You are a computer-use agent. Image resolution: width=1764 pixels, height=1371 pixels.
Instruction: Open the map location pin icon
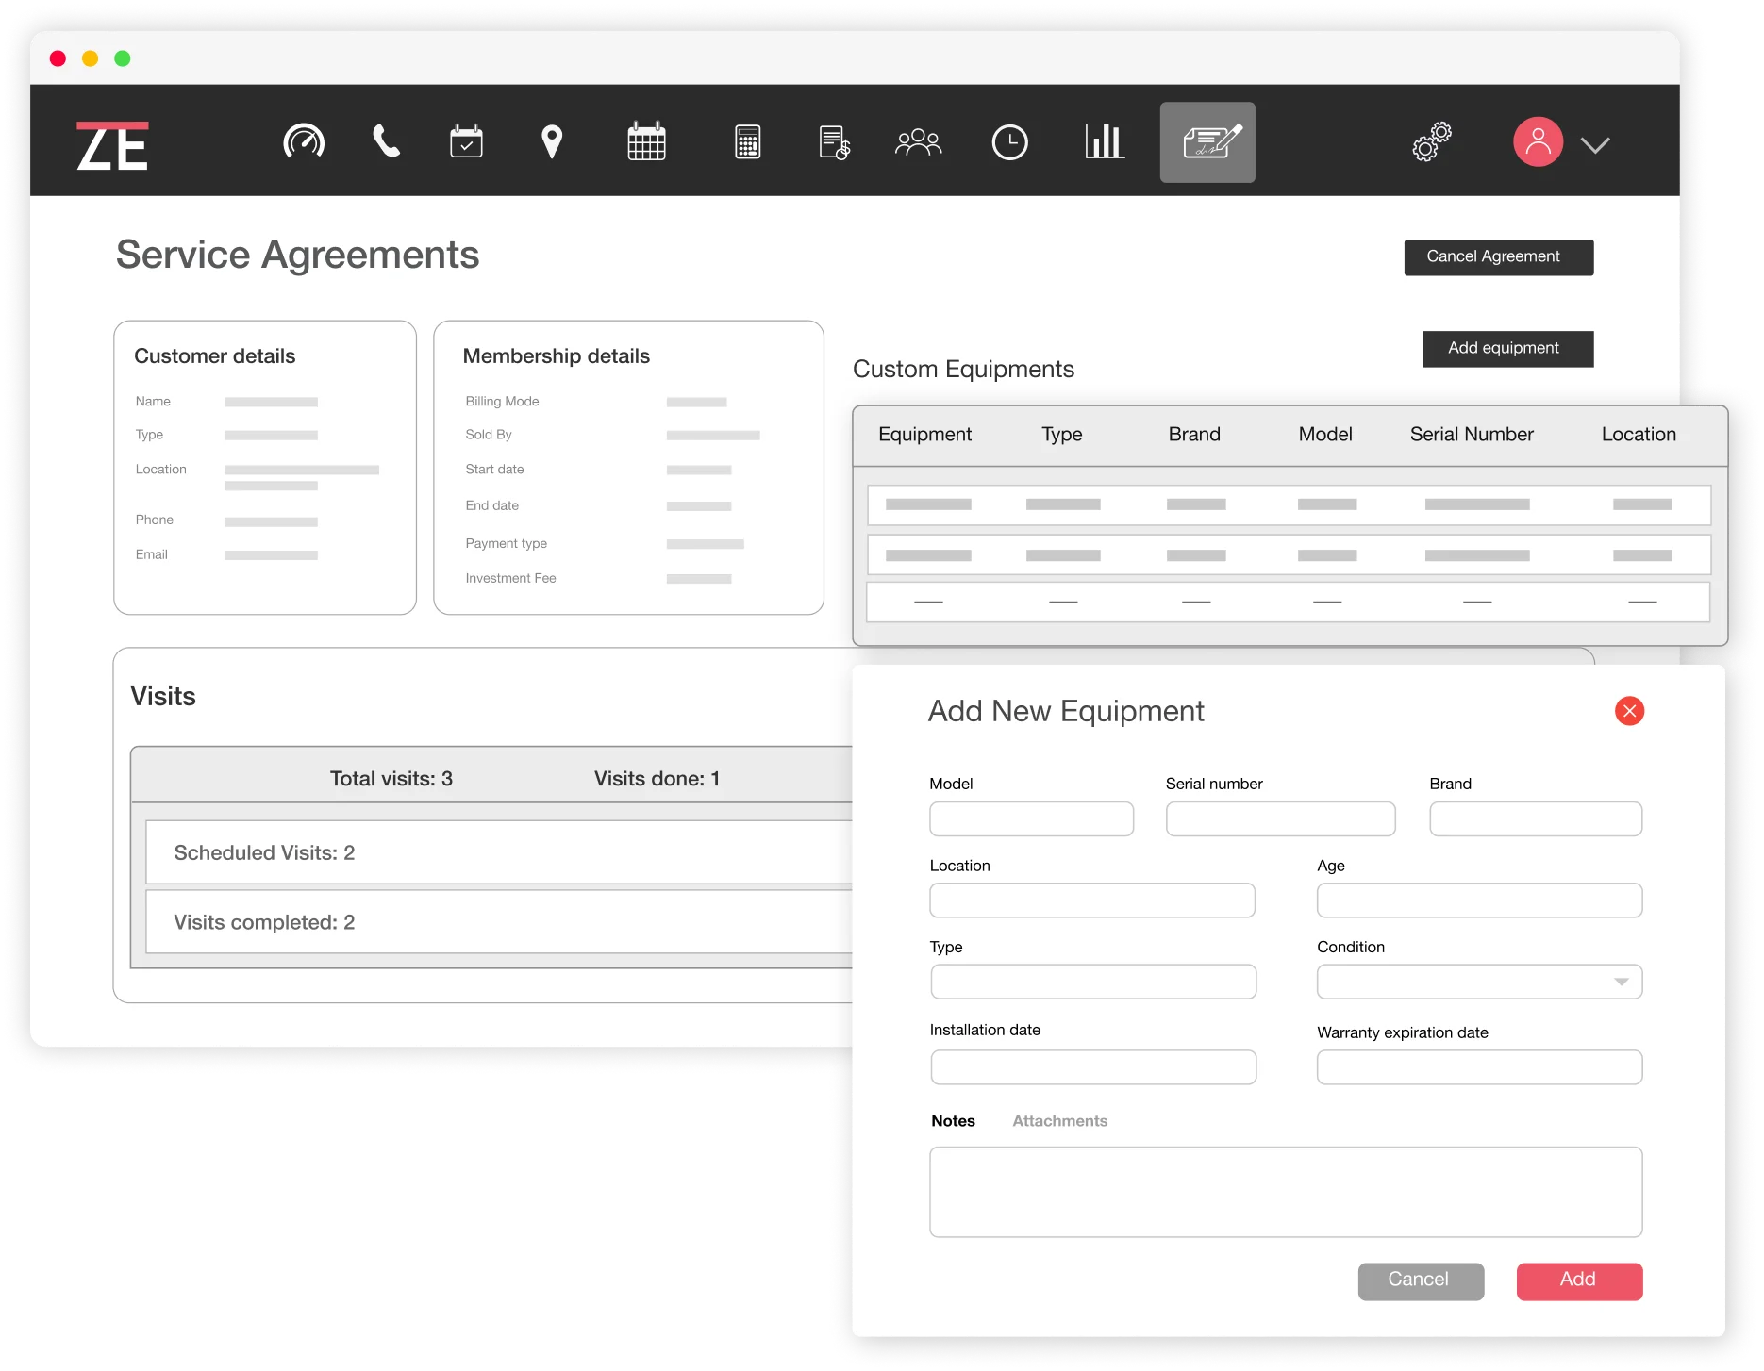coord(552,141)
